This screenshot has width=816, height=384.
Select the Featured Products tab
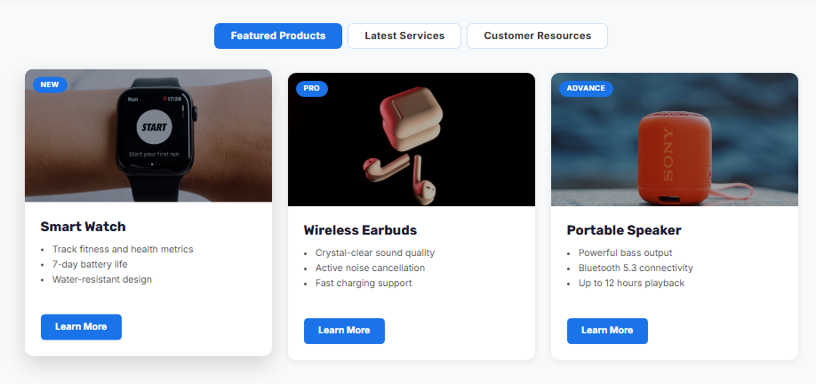(278, 36)
